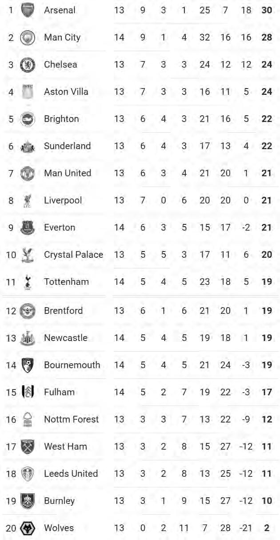Click the Liverpool club crest
The height and width of the screenshot is (540, 280).
[x=28, y=201]
